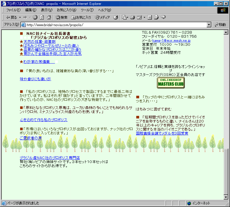
Task: Click the page icon in address bar
Action: (23, 25)
